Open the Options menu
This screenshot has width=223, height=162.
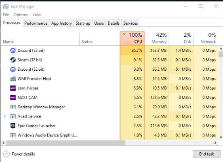coord(21,15)
